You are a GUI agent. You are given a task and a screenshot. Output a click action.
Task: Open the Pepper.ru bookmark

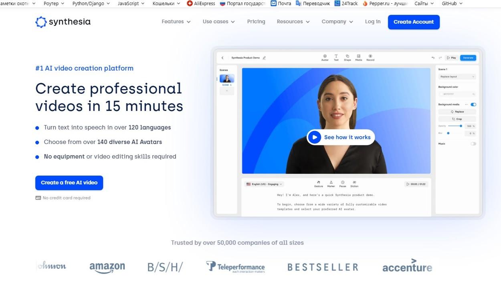[x=385, y=4]
